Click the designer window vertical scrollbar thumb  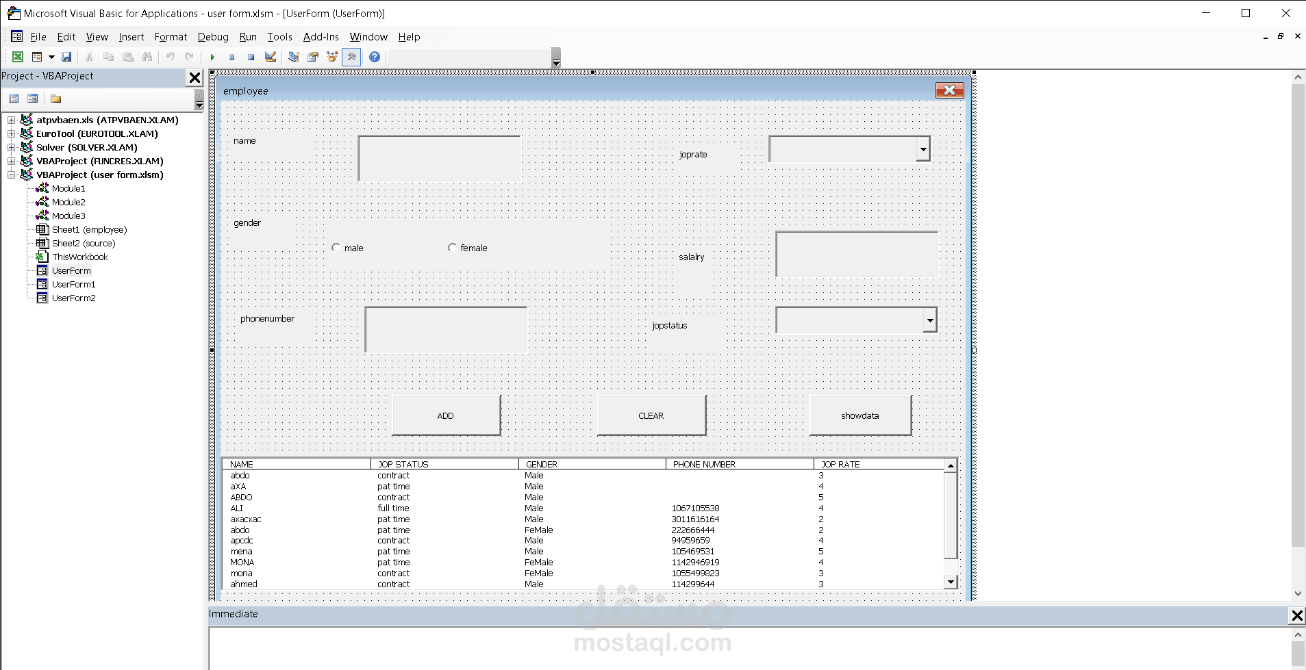click(1298, 315)
